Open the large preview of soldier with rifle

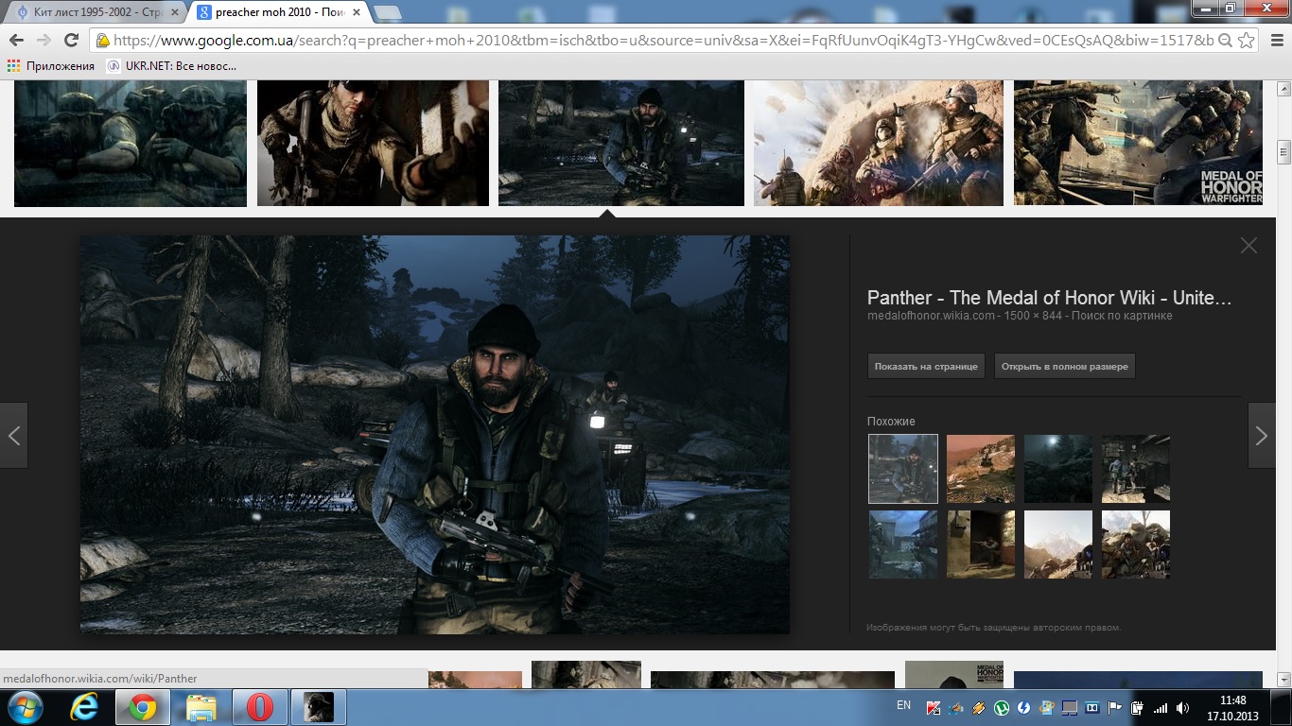click(x=435, y=435)
